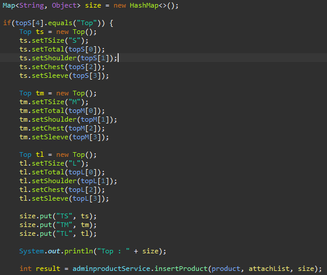Click 'tl.setSleeve(topL[3]);' line
The image size is (327, 275).
pyautogui.click(x=64, y=198)
